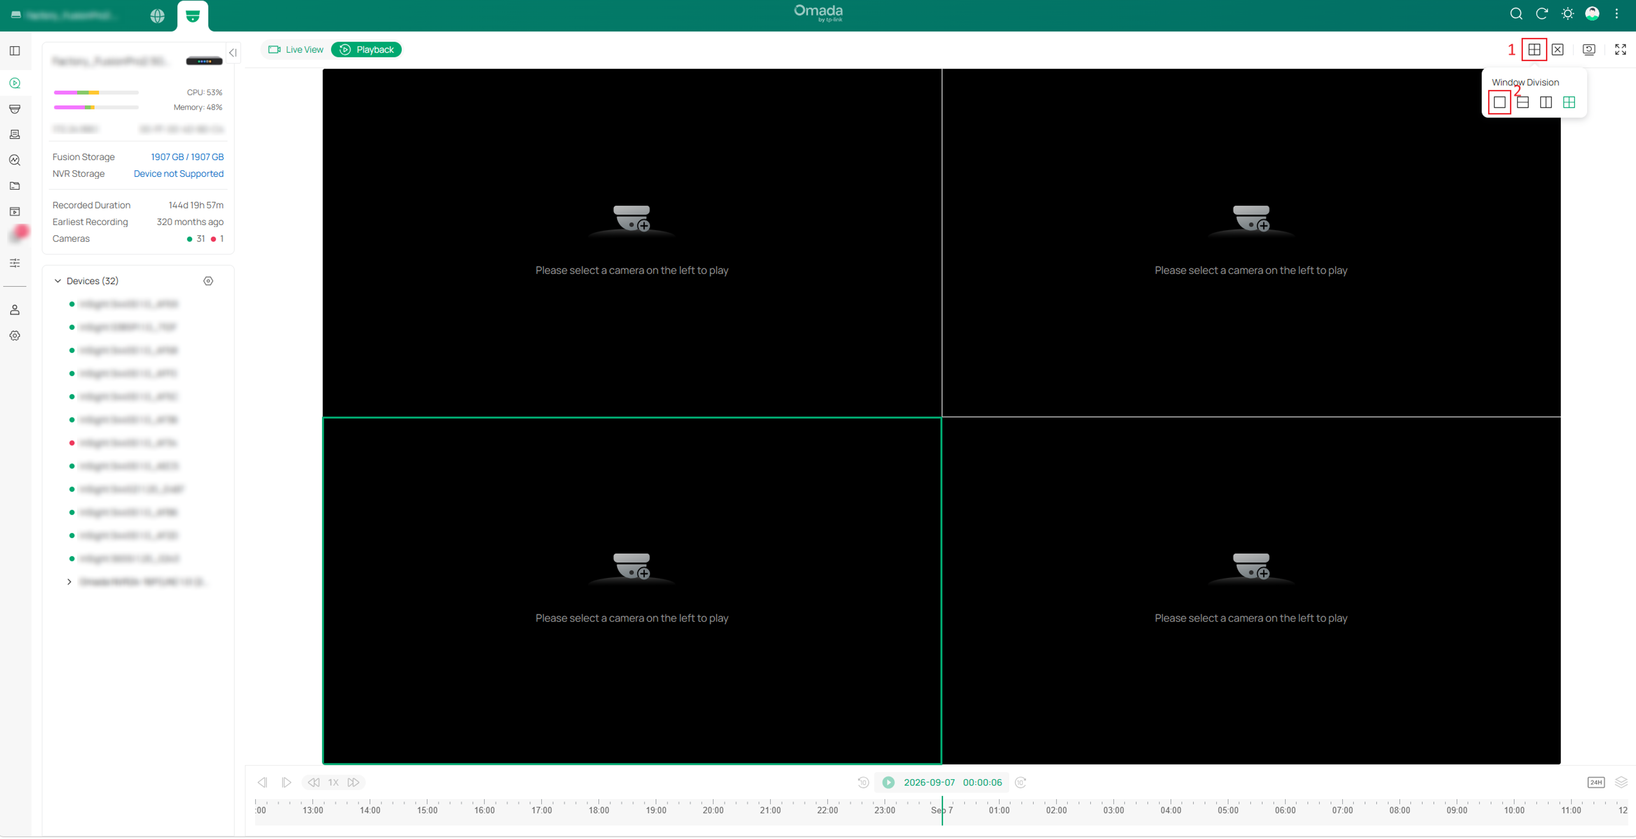This screenshot has width=1636, height=839.
Task: Select the Playback tab
Action: click(367, 49)
